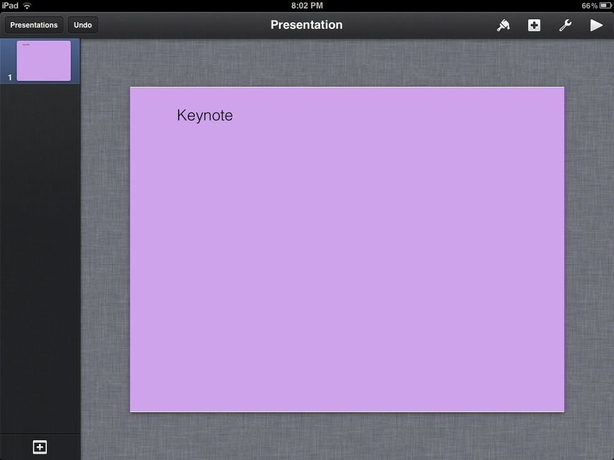Tap the 66% battery percentage text
The width and height of the screenshot is (614, 460).
pyautogui.click(x=589, y=6)
